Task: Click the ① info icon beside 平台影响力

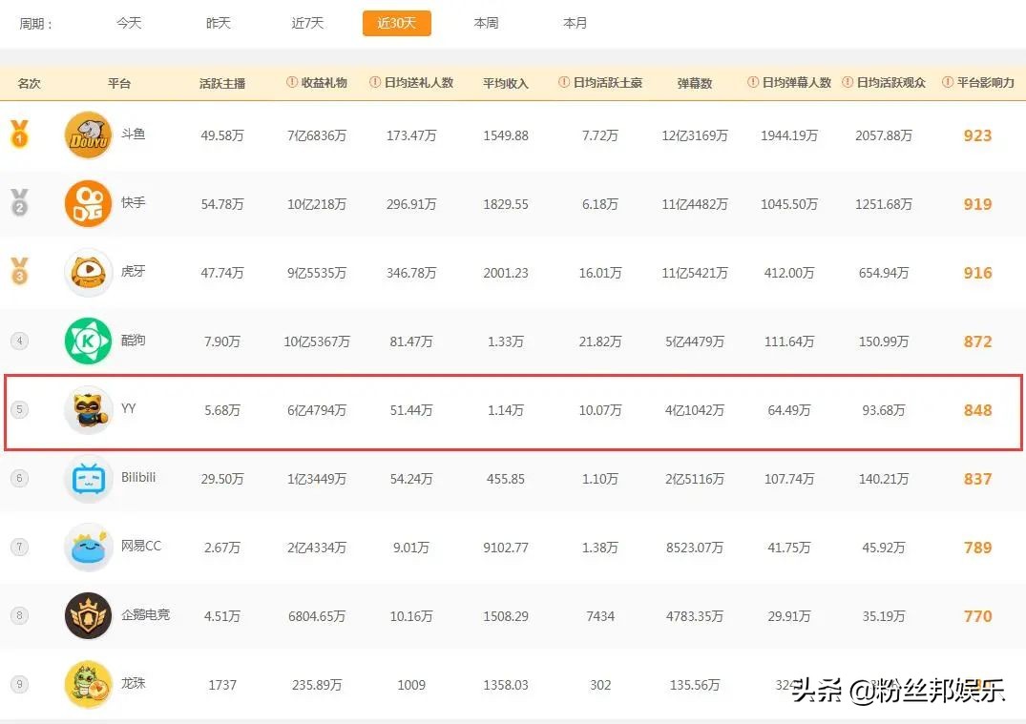Action: pyautogui.click(x=946, y=83)
